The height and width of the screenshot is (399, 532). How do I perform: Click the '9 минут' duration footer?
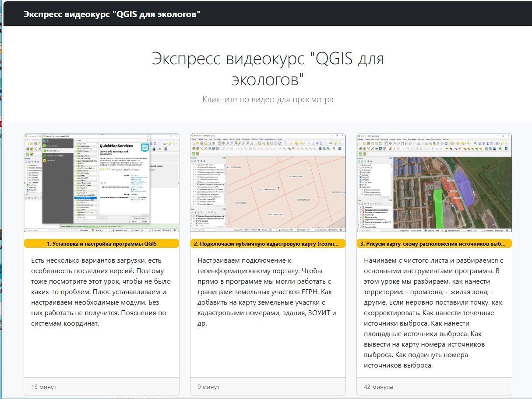(208, 387)
